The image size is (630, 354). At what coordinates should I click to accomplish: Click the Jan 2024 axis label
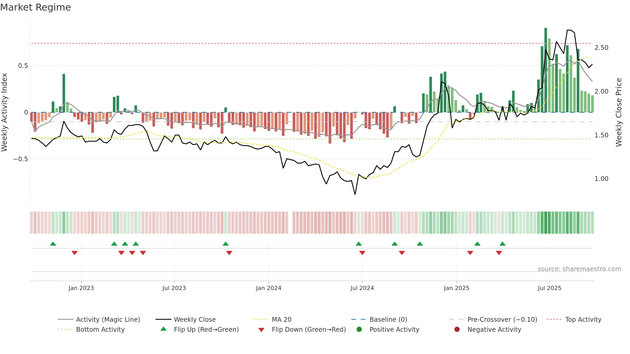tap(269, 288)
